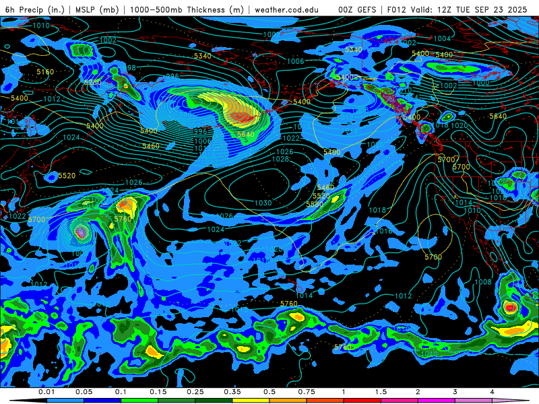This screenshot has height=404, width=539.
Task: Click the purple right arrow of the color bar
Action: tap(511, 401)
